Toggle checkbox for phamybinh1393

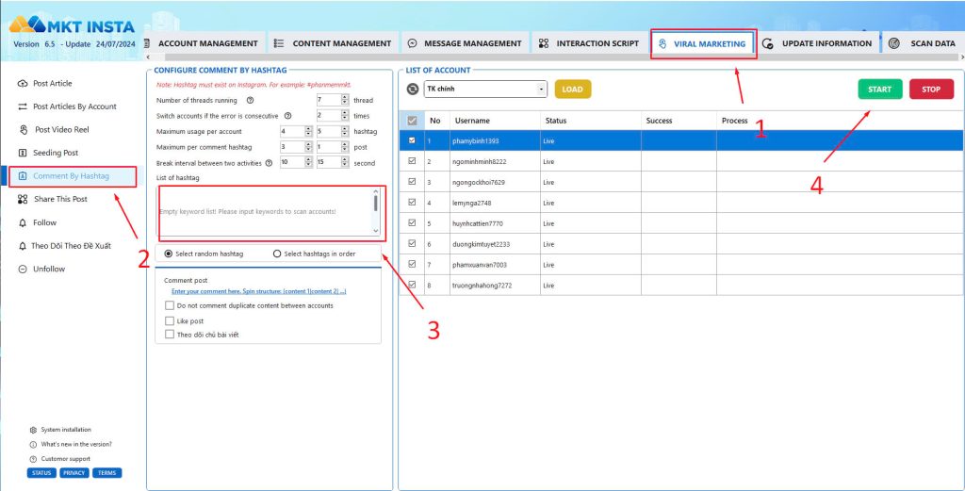point(413,140)
